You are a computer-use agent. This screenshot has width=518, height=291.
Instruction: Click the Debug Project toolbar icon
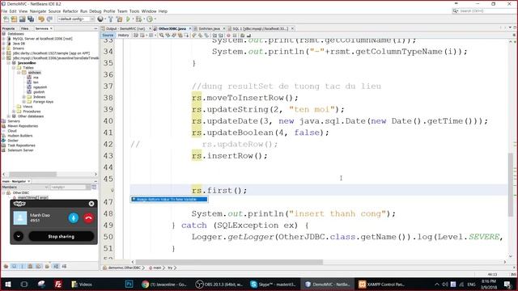point(138,19)
